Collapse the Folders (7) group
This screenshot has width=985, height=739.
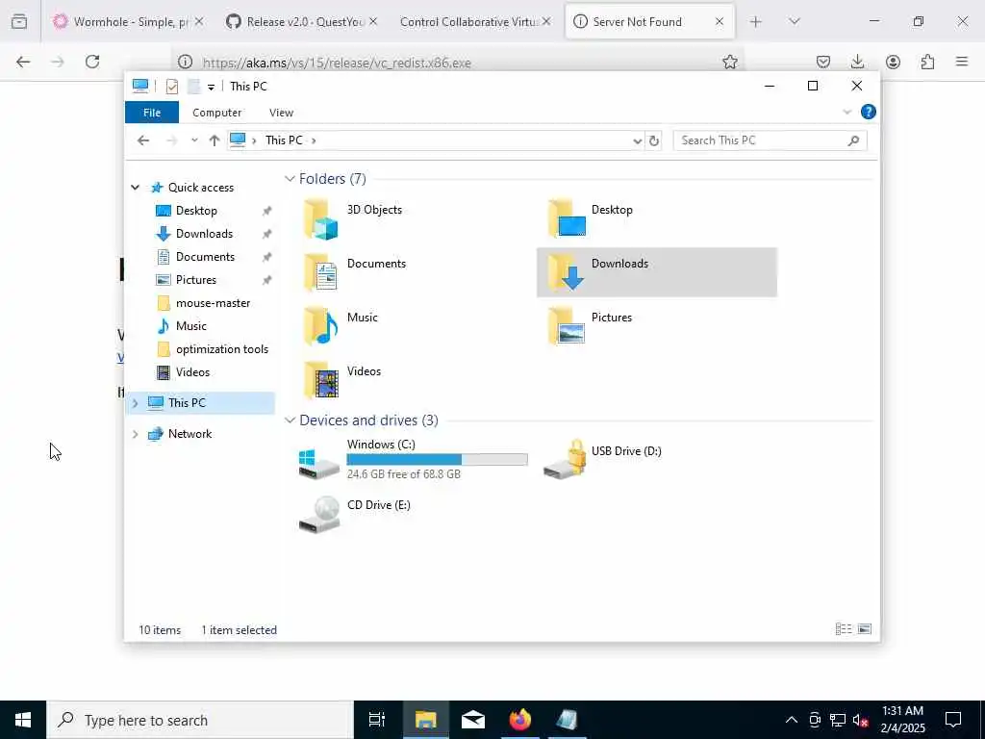(x=290, y=179)
